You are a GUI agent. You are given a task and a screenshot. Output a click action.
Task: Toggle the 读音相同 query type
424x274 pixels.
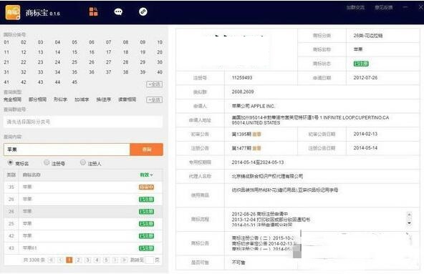[x=127, y=99]
